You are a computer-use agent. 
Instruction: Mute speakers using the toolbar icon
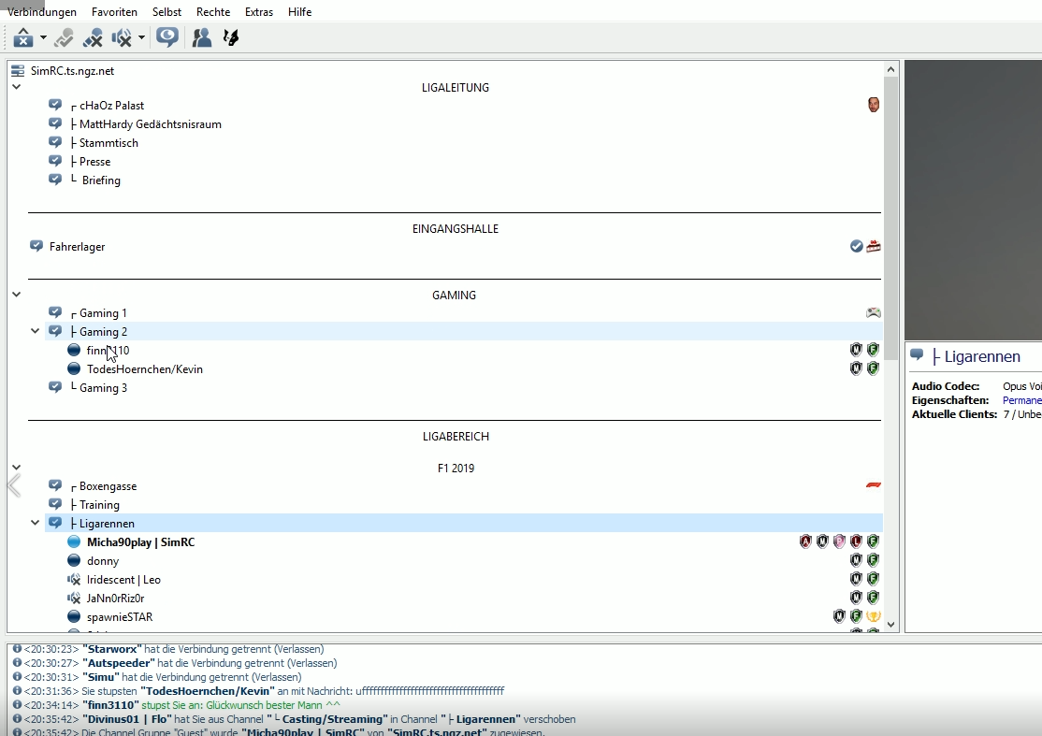(122, 37)
